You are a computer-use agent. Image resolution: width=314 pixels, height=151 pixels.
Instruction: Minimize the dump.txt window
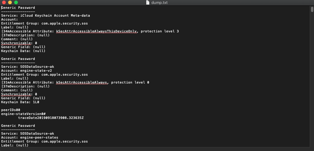click(x=10, y=2)
